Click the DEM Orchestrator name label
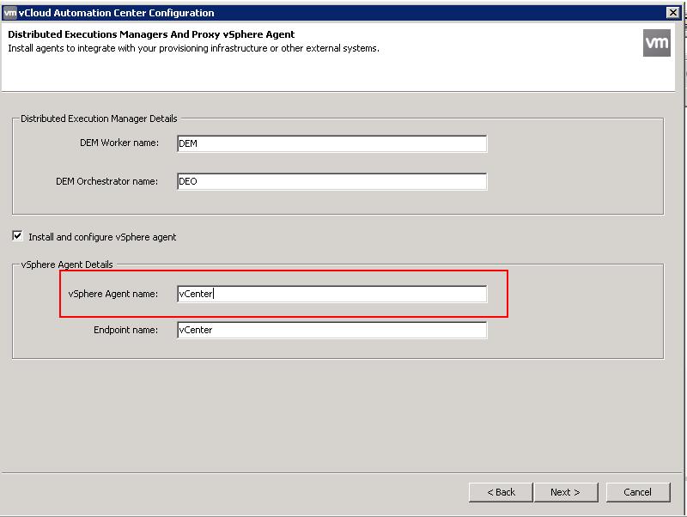This screenshot has width=687, height=517. click(x=106, y=181)
